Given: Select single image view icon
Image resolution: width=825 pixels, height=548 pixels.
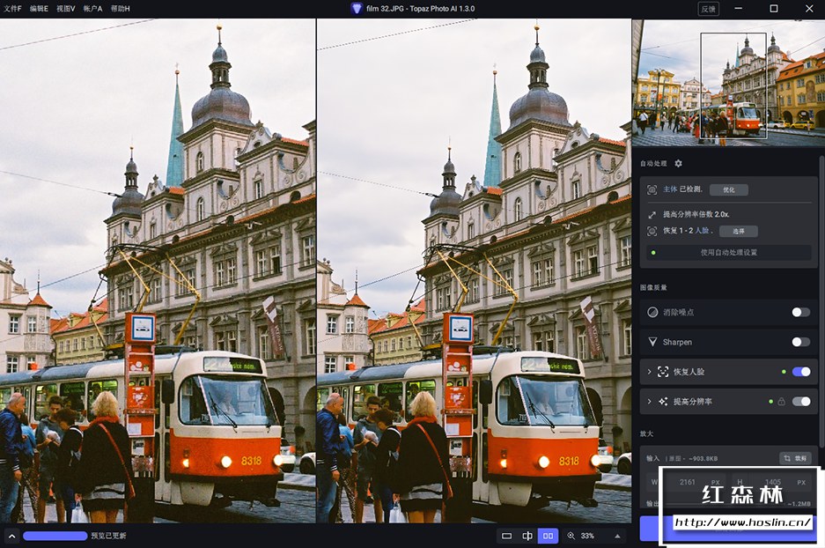Looking at the screenshot, I should [x=506, y=536].
